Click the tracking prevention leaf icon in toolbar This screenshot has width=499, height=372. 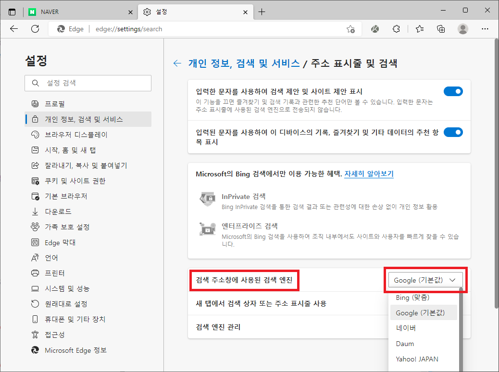point(375,29)
